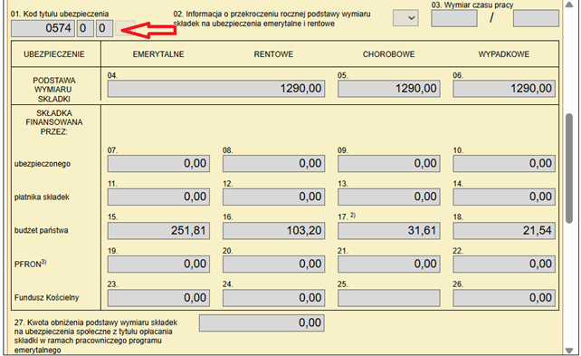Select field 05 chorobowe base 1290,00

click(x=389, y=89)
